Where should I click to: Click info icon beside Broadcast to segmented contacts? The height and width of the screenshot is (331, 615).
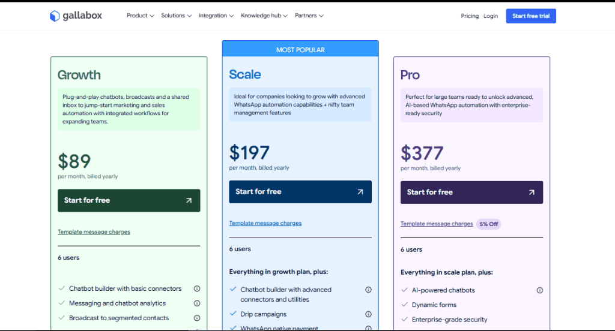coord(197,318)
